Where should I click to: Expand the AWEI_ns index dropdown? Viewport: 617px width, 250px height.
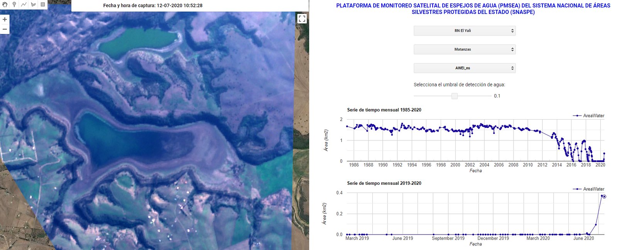click(464, 68)
